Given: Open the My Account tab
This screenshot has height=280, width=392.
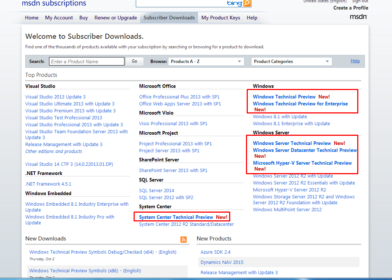Looking at the screenshot, I should [x=59, y=18].
